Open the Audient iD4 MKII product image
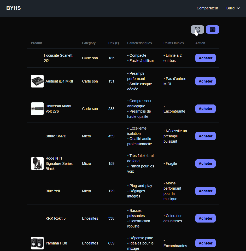The width and height of the screenshot is (246, 251). (x=37, y=81)
